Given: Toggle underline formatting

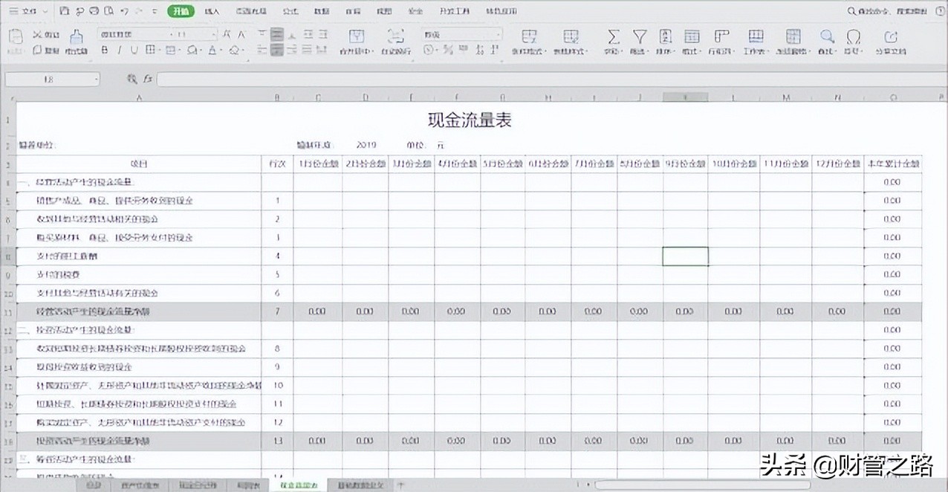Looking at the screenshot, I should click(x=134, y=50).
